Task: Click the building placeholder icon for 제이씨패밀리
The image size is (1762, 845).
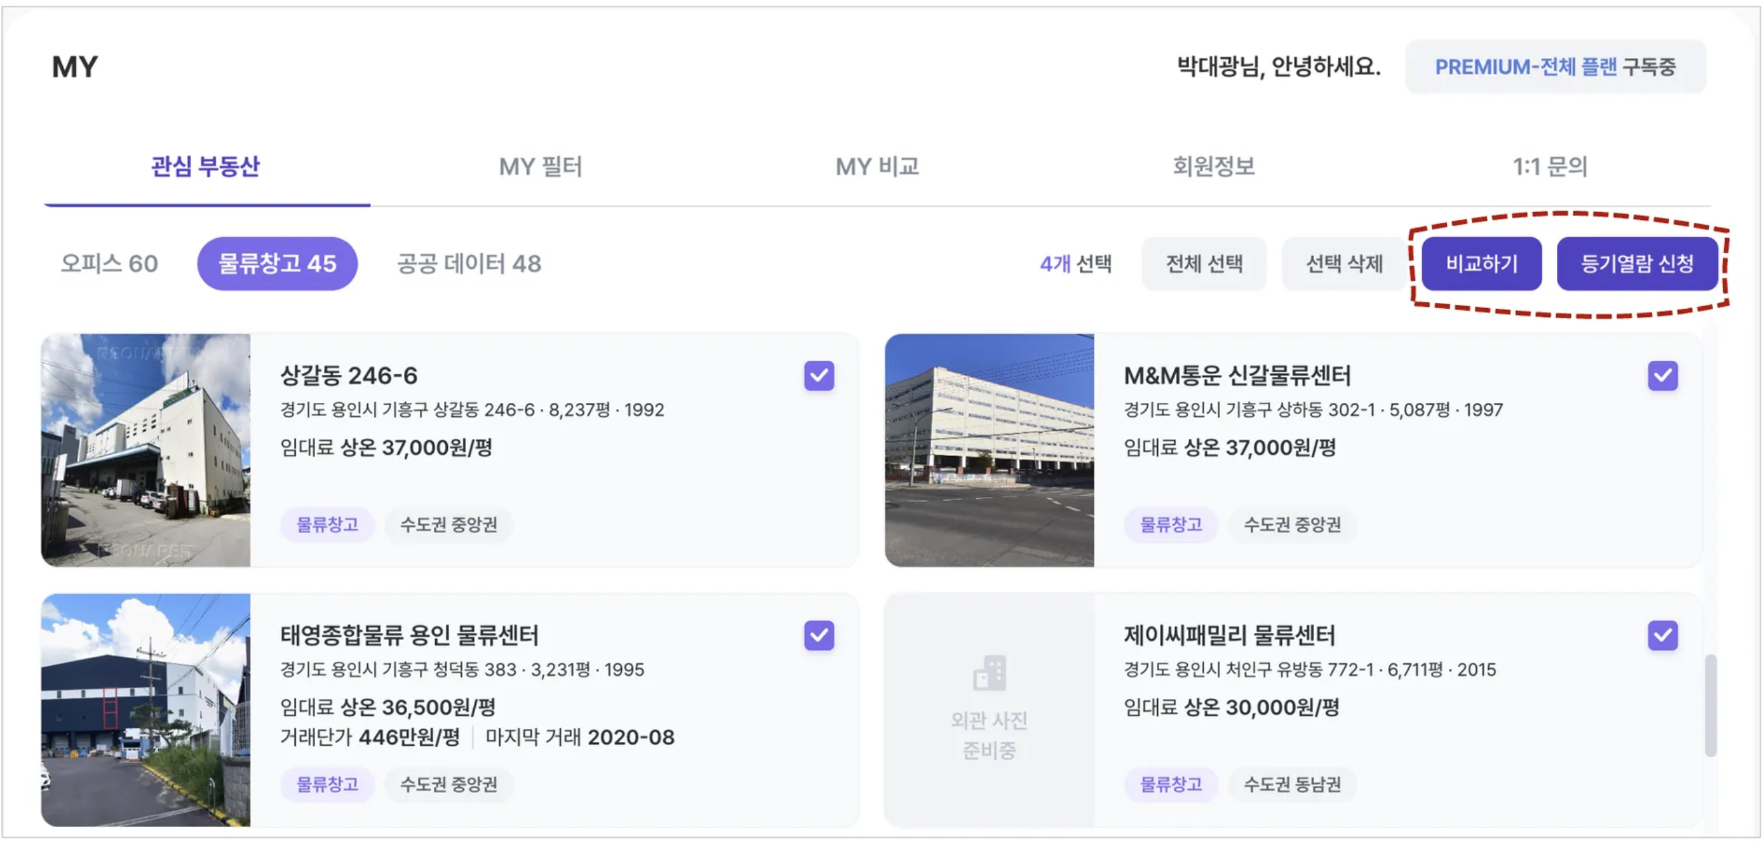Action: pos(989,673)
